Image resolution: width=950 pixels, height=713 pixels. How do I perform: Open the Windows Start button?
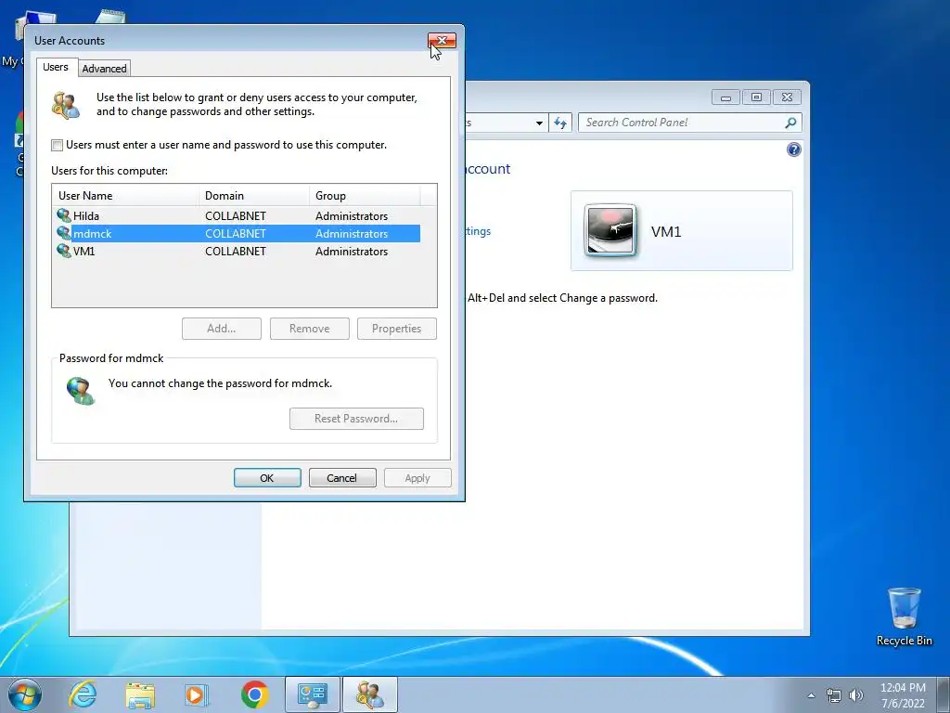click(25, 694)
